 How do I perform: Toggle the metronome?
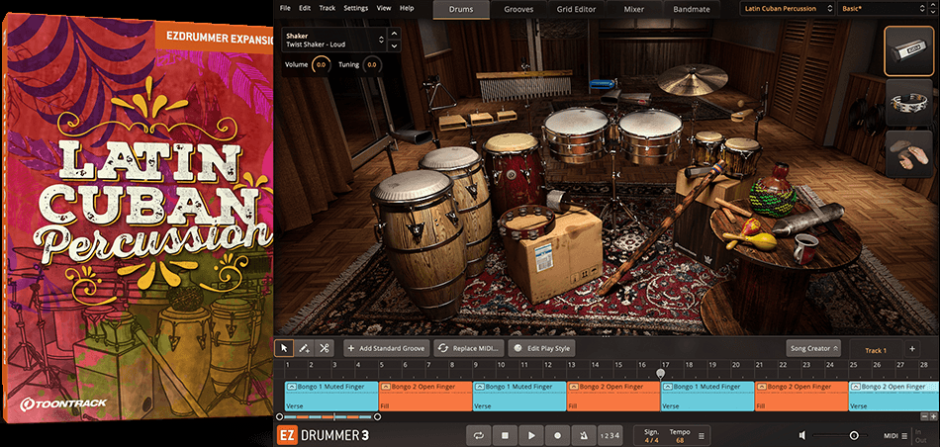coord(584,435)
